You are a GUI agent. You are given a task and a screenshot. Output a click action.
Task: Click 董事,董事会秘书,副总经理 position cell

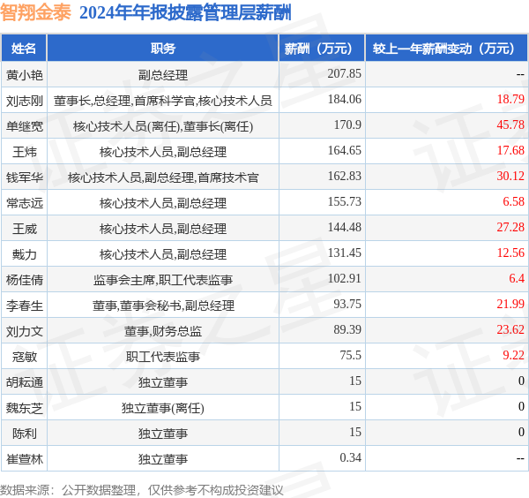tap(163, 306)
